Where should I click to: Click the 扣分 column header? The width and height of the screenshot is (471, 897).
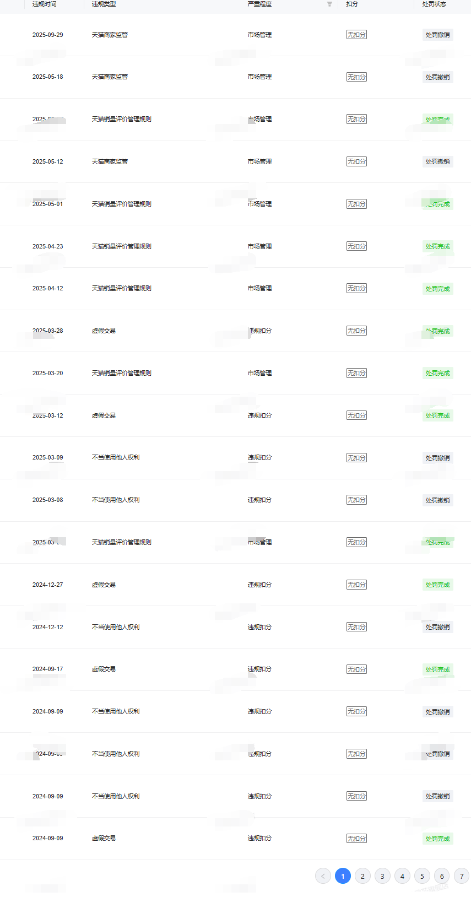tap(352, 4)
